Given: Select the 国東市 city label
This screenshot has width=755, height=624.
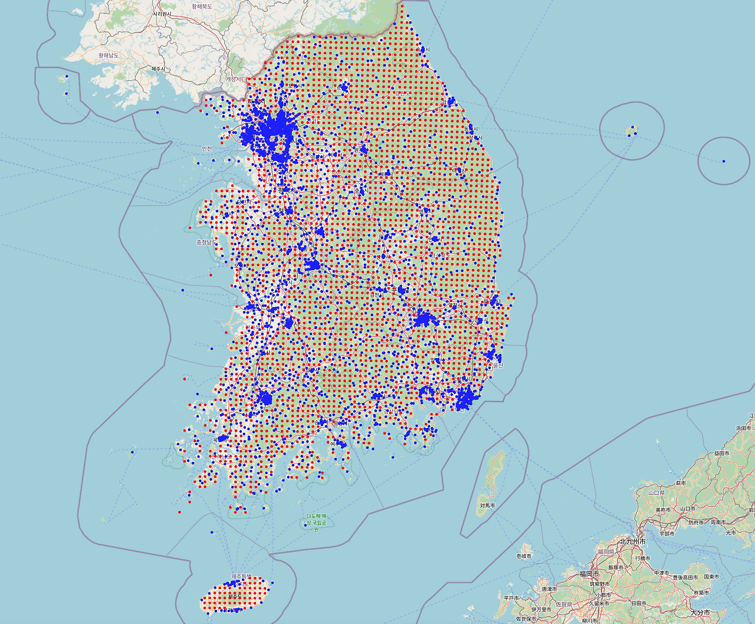Looking at the screenshot, I should click(x=711, y=576).
